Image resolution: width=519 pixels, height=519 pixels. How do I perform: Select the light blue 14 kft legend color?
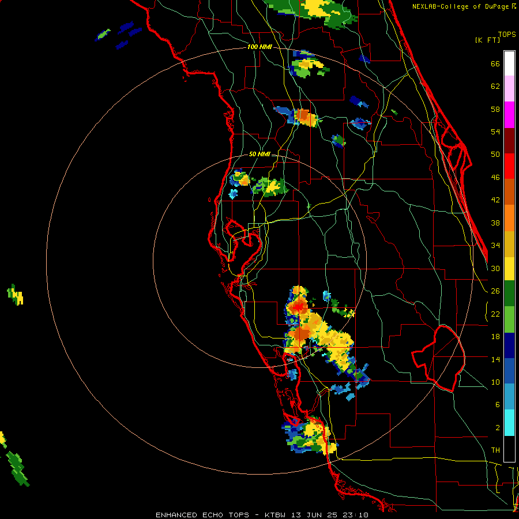click(509, 397)
